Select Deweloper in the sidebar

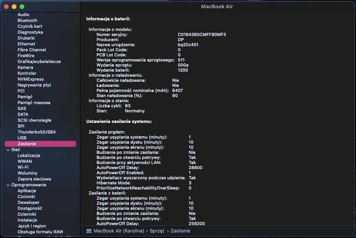click(29, 202)
